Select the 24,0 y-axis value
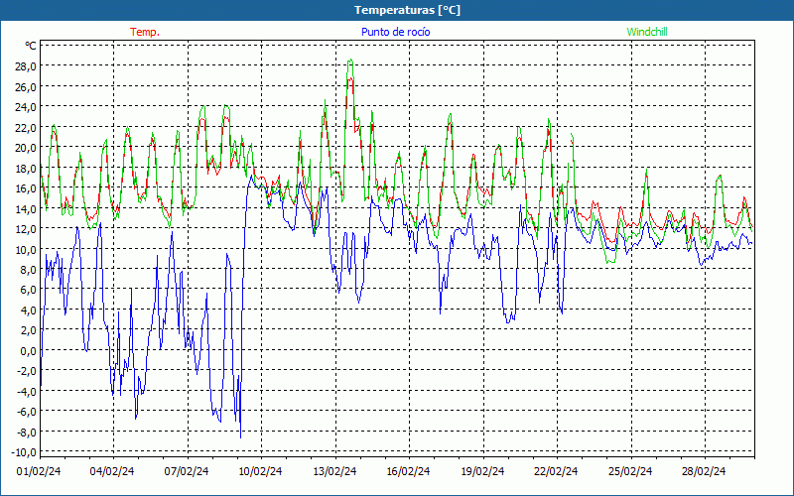Screen dimensions: 794x496 tap(27, 107)
